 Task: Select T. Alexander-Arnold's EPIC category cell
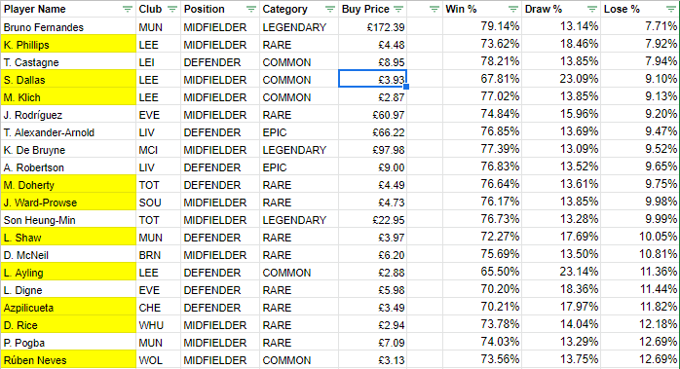coord(299,132)
